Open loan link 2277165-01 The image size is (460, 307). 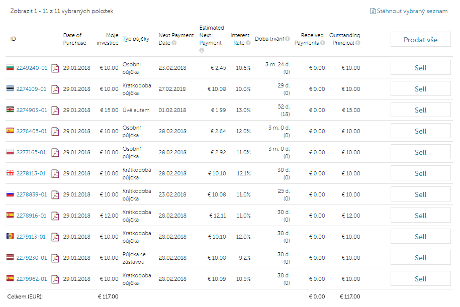[x=31, y=152]
